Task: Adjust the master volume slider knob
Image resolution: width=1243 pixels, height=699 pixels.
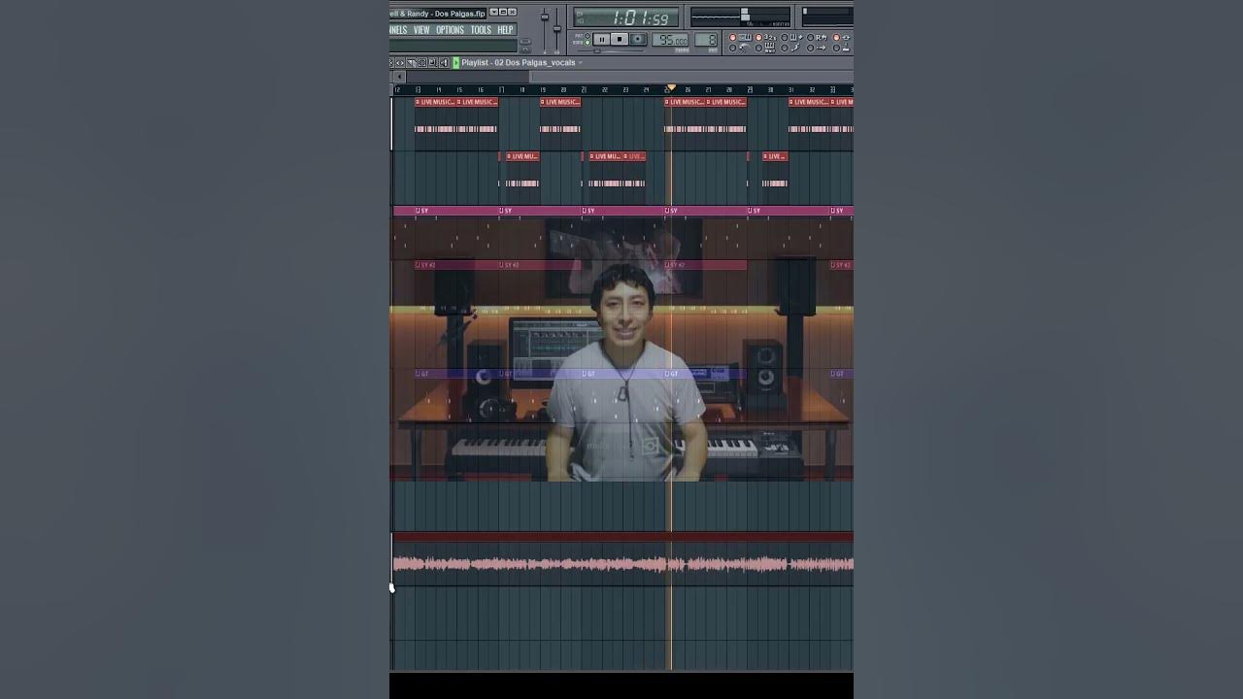Action: [545, 17]
